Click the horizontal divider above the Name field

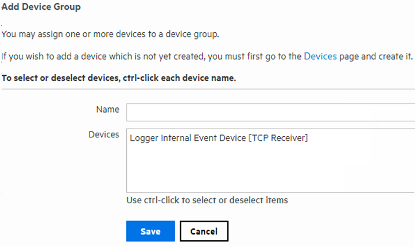(x=207, y=89)
